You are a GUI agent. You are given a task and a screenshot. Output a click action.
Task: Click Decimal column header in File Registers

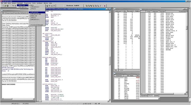pyautogui.click(x=130, y=11)
